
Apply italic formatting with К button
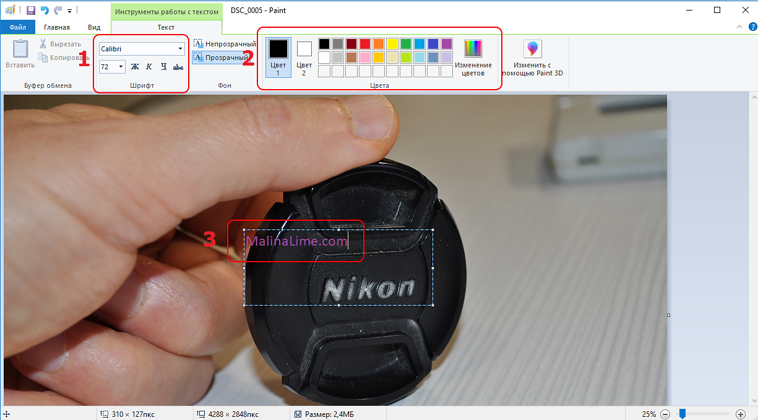pyautogui.click(x=149, y=67)
